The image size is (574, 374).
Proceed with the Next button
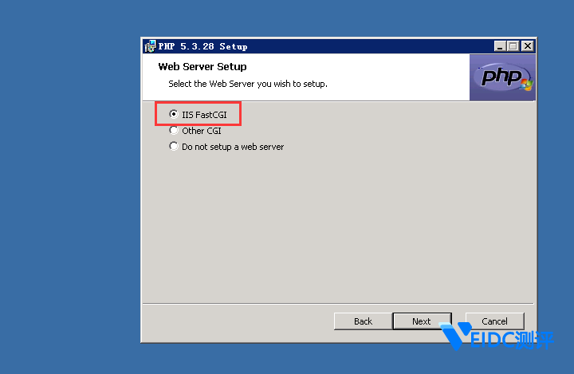click(422, 321)
